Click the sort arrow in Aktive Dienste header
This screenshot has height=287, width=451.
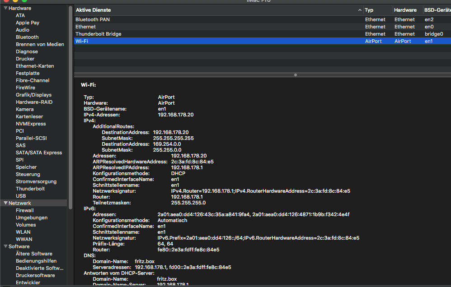pos(360,10)
